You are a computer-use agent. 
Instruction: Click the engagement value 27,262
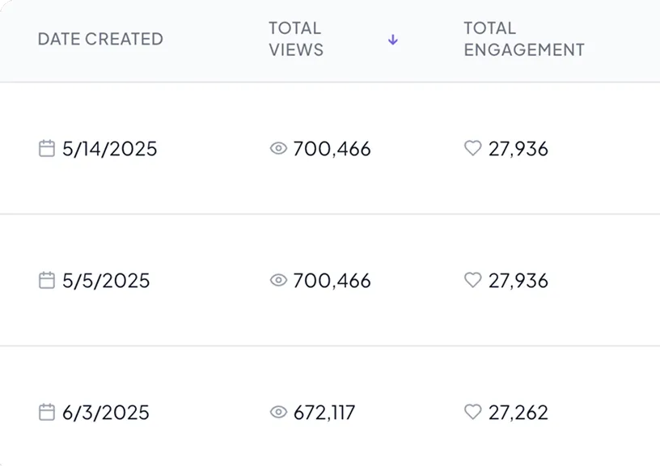tap(518, 413)
